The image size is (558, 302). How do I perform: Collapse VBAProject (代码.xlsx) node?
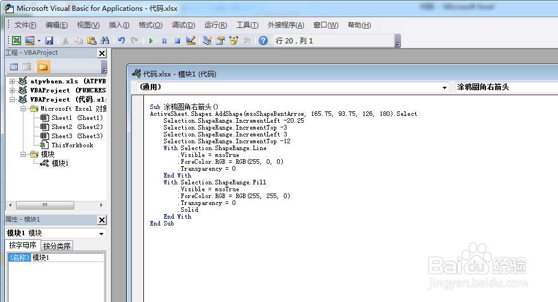[x=12, y=99]
